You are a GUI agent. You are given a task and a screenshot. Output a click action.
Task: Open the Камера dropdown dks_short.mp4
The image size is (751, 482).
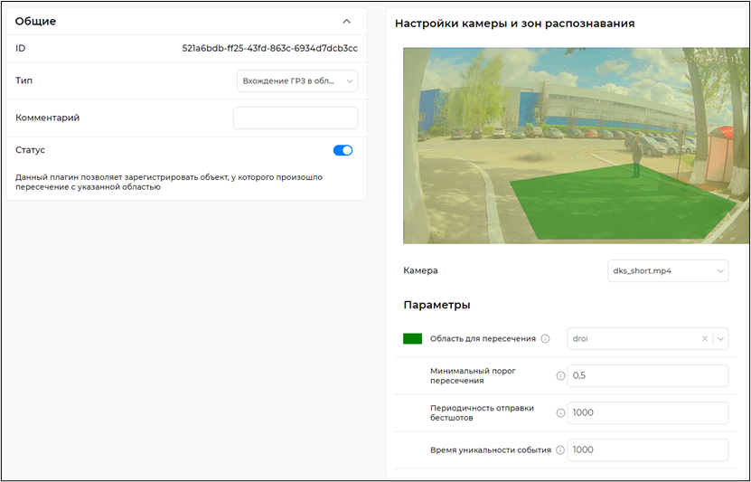tap(668, 270)
